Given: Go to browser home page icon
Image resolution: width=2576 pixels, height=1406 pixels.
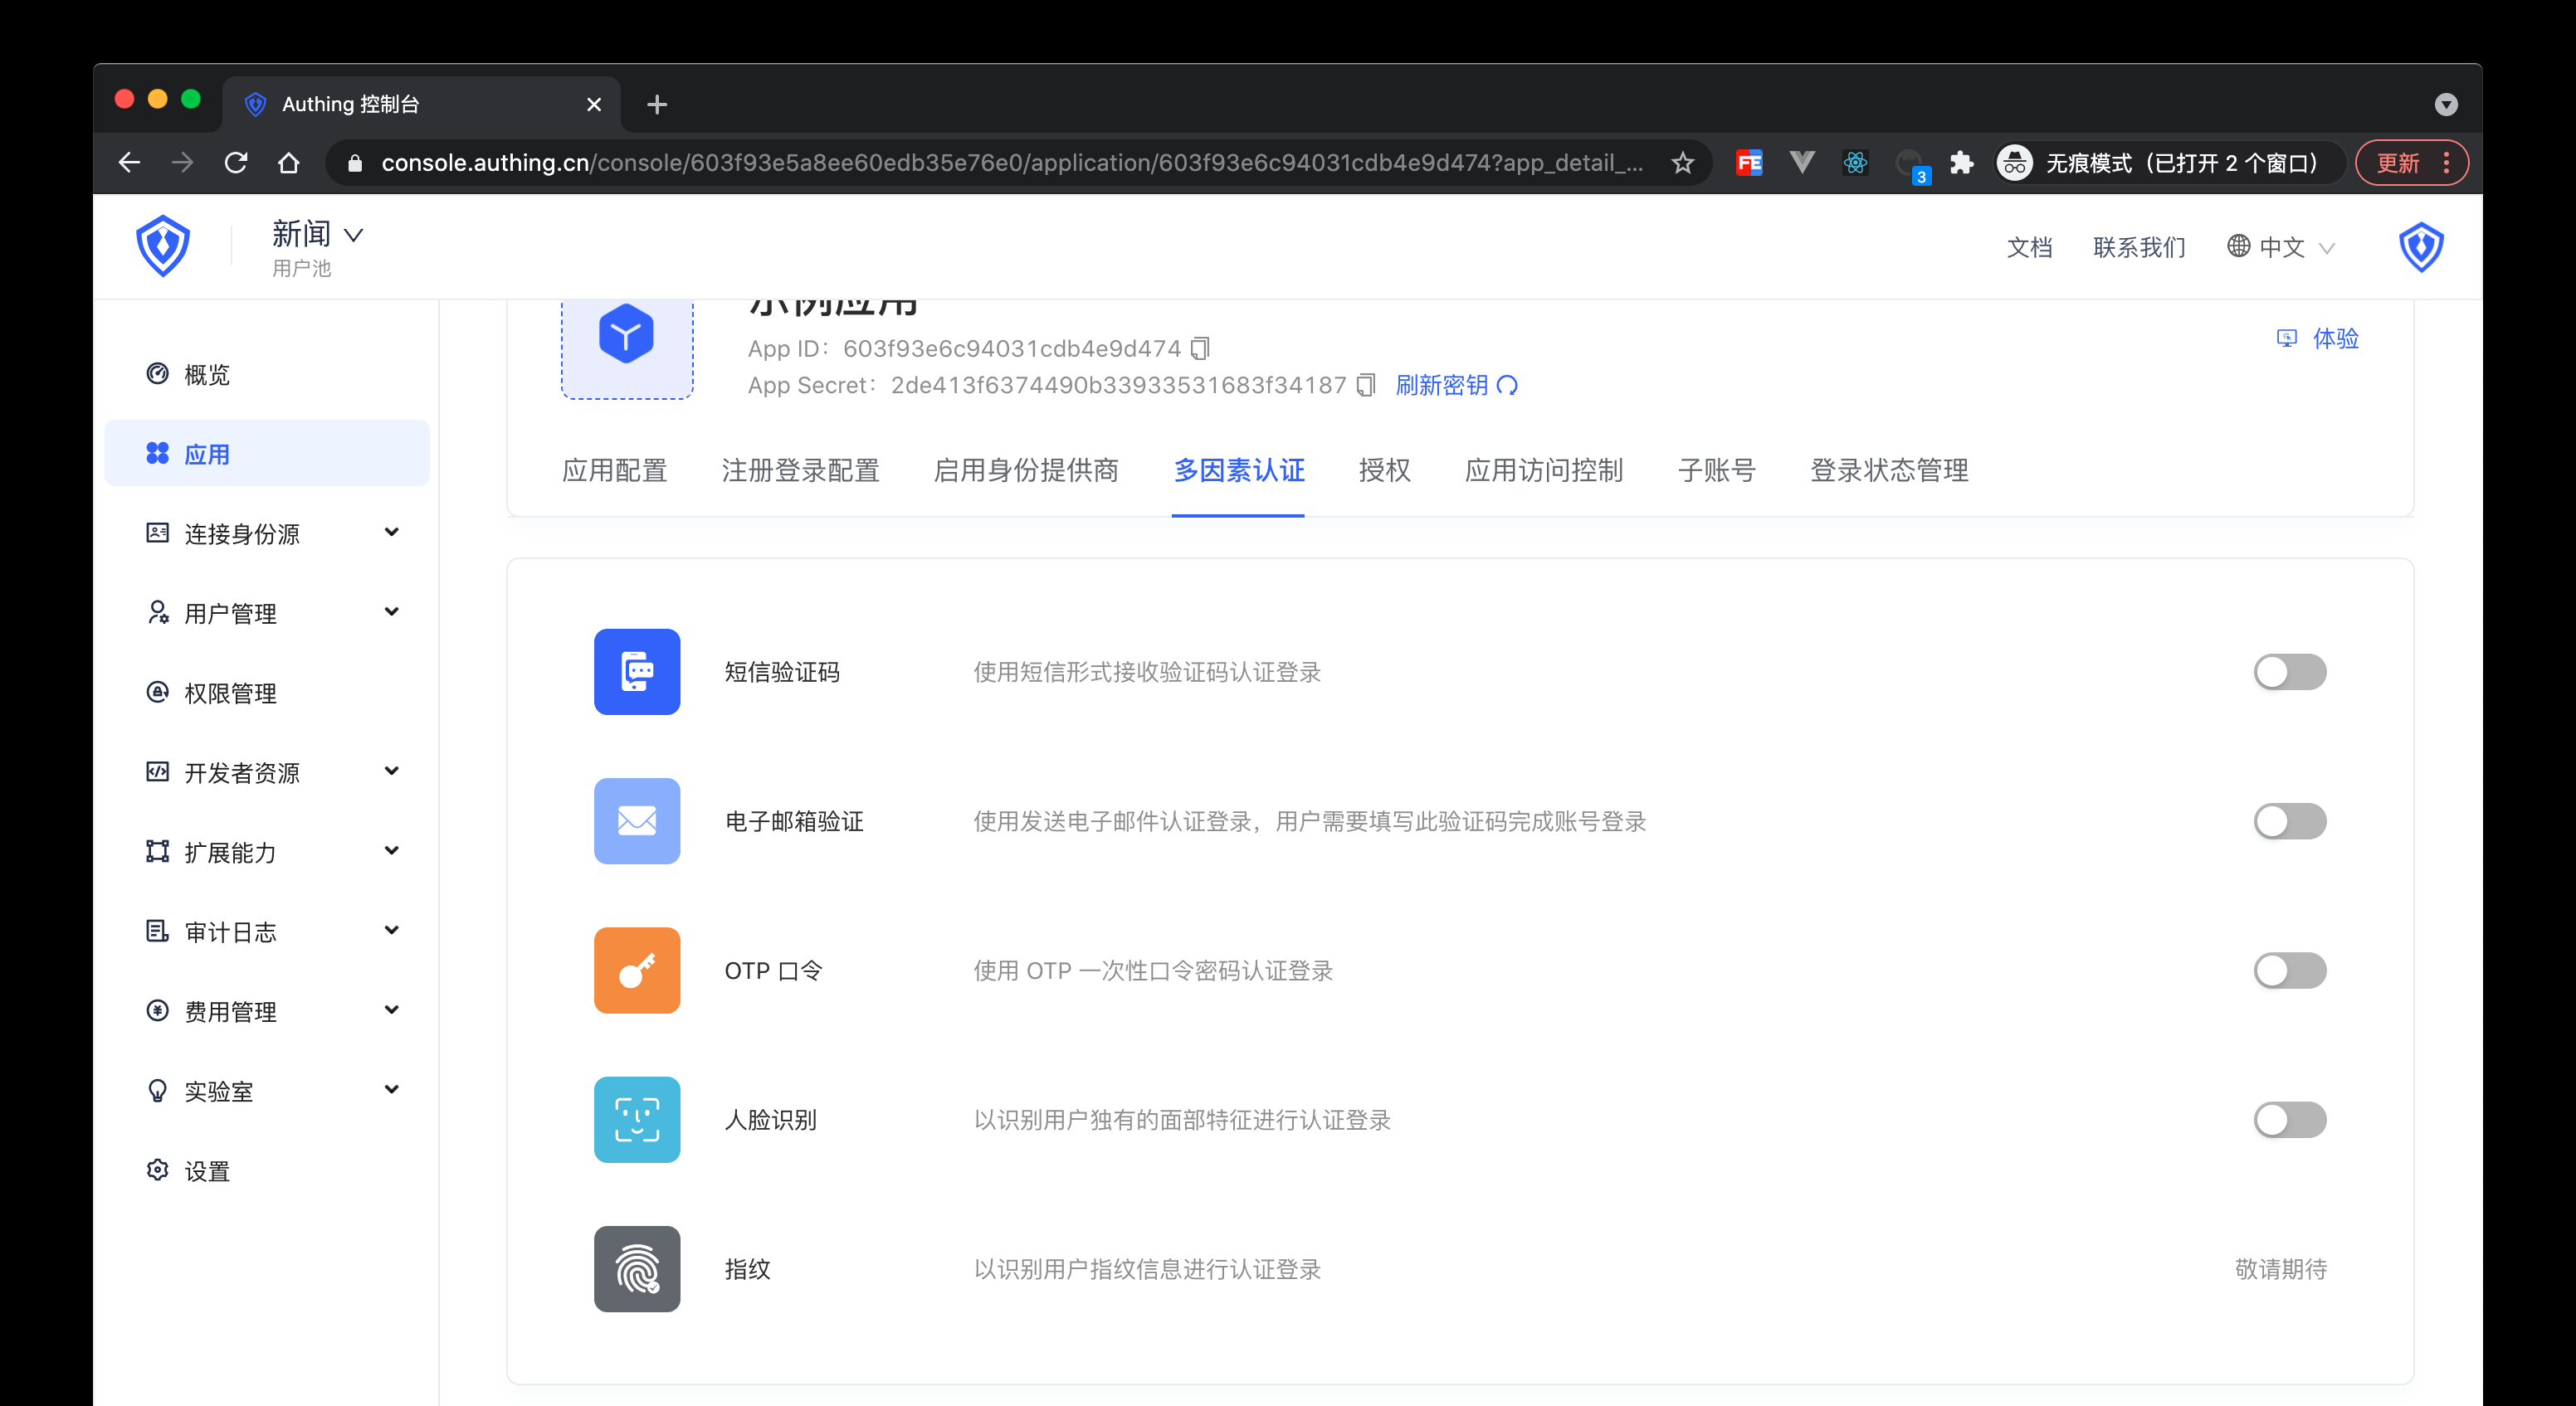Looking at the screenshot, I should click(x=289, y=162).
